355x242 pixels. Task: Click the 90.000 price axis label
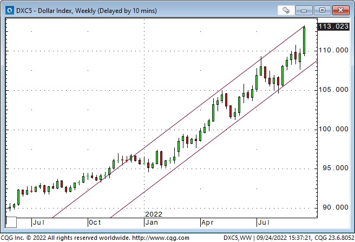point(336,207)
